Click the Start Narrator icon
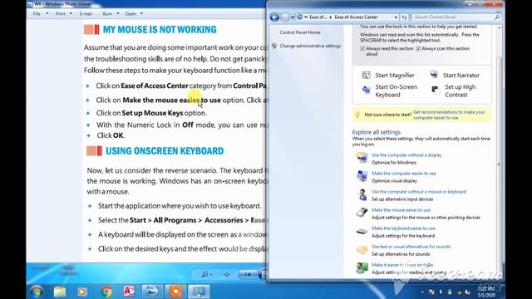 [x=434, y=75]
